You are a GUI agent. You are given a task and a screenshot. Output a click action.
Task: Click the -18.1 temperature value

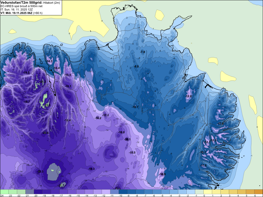68,86
